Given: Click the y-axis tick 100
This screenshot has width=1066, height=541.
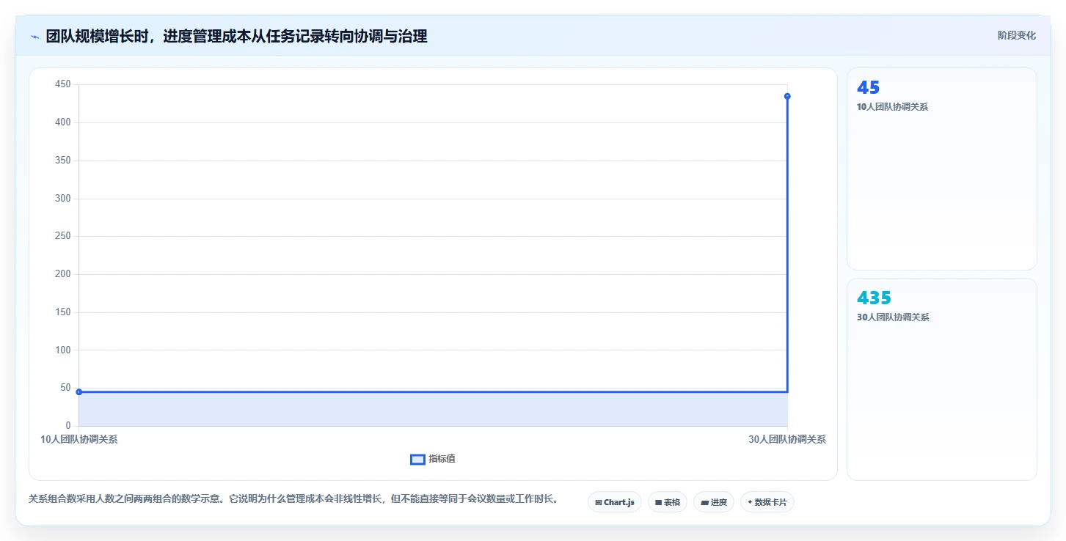Looking at the screenshot, I should pos(63,350).
